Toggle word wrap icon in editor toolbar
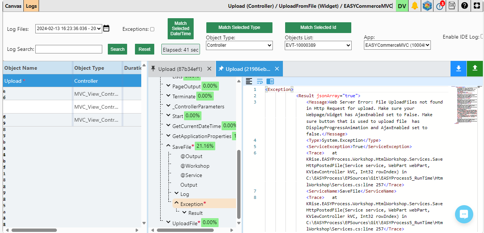484x233 pixels. (259, 81)
